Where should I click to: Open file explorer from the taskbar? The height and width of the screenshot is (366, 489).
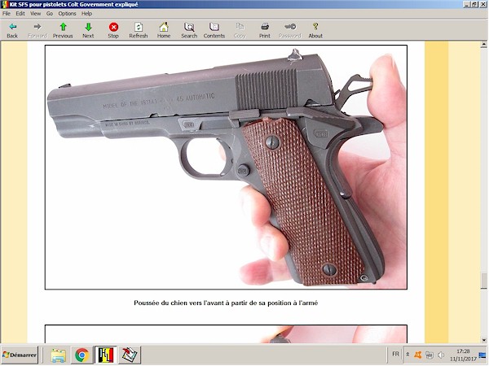[x=59, y=355]
